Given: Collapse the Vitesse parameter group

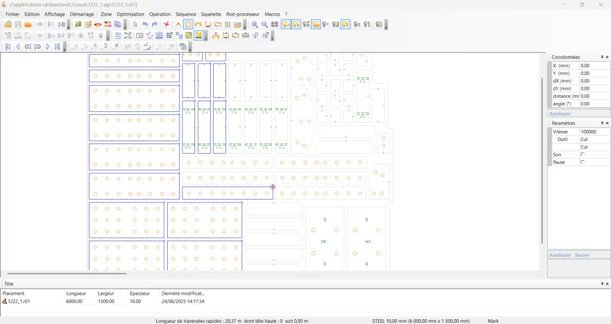Looking at the screenshot, I should (550, 132).
